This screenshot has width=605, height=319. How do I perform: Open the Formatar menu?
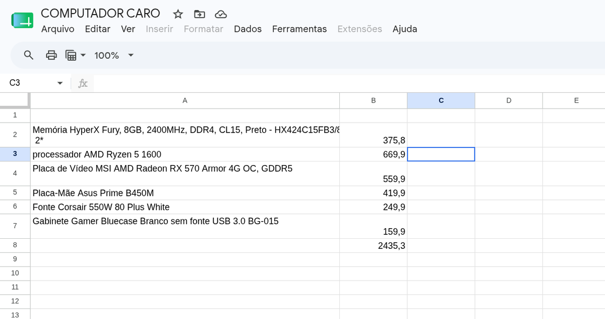coord(203,29)
